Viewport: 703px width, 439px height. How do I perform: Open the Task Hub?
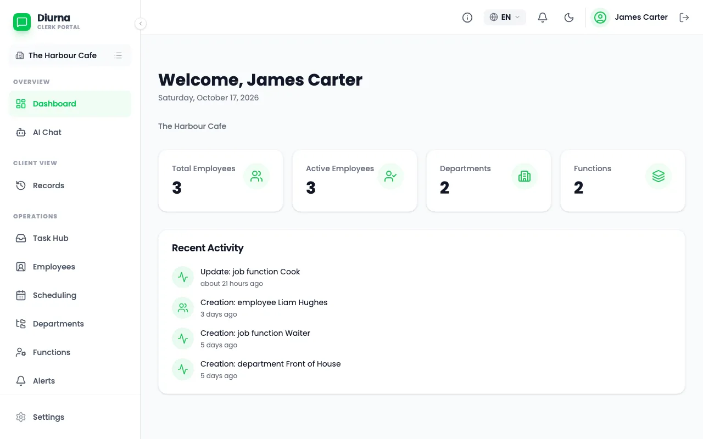point(70,238)
